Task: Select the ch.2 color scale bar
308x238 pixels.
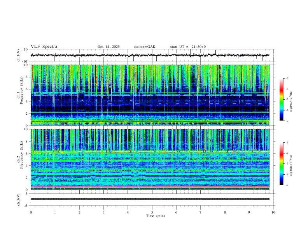Action: pyautogui.click(x=282, y=164)
